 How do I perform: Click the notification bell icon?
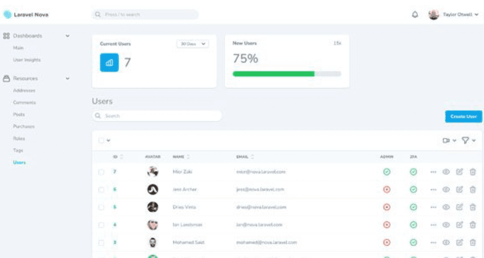415,15
